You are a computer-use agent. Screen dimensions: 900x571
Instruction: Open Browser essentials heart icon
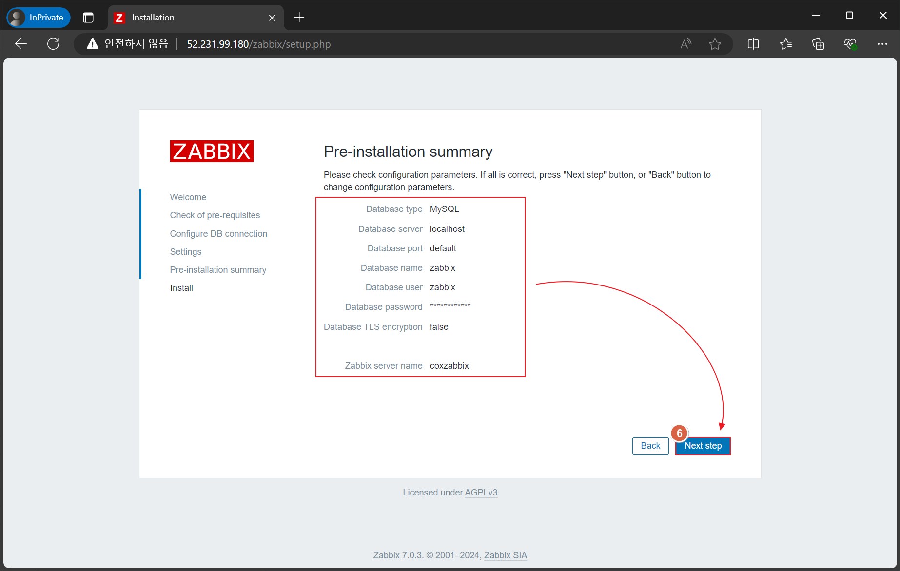(850, 44)
